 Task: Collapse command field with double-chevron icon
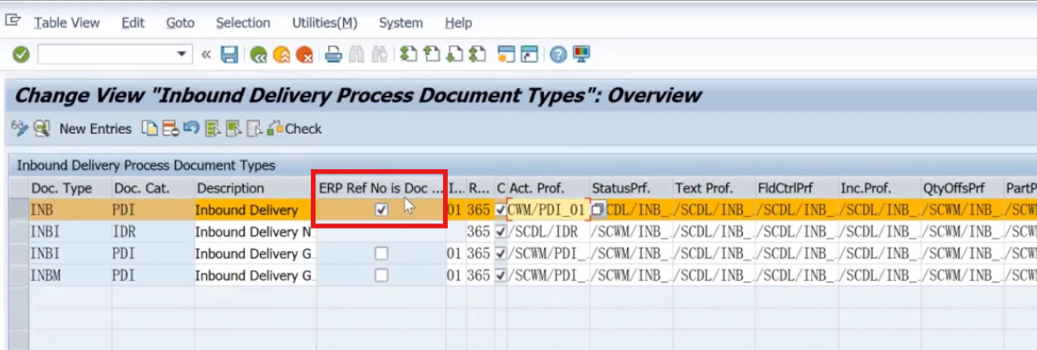[206, 54]
